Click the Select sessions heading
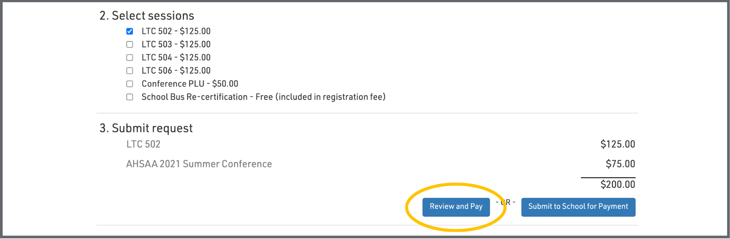This screenshot has width=730, height=239. click(147, 16)
